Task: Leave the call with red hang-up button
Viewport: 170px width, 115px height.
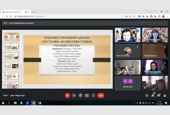Action: (101, 95)
